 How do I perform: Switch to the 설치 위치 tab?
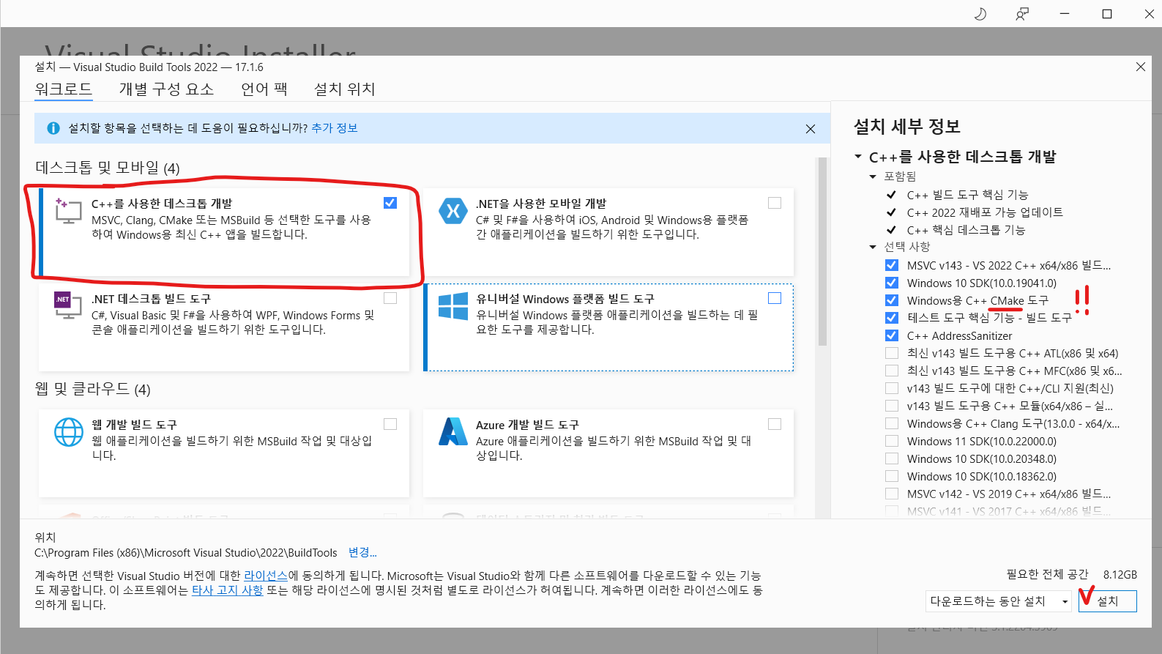pos(344,89)
